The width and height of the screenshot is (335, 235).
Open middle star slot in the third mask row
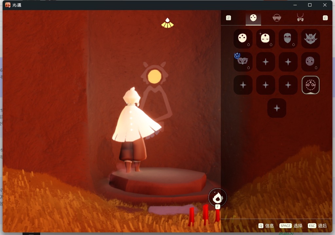266,85
